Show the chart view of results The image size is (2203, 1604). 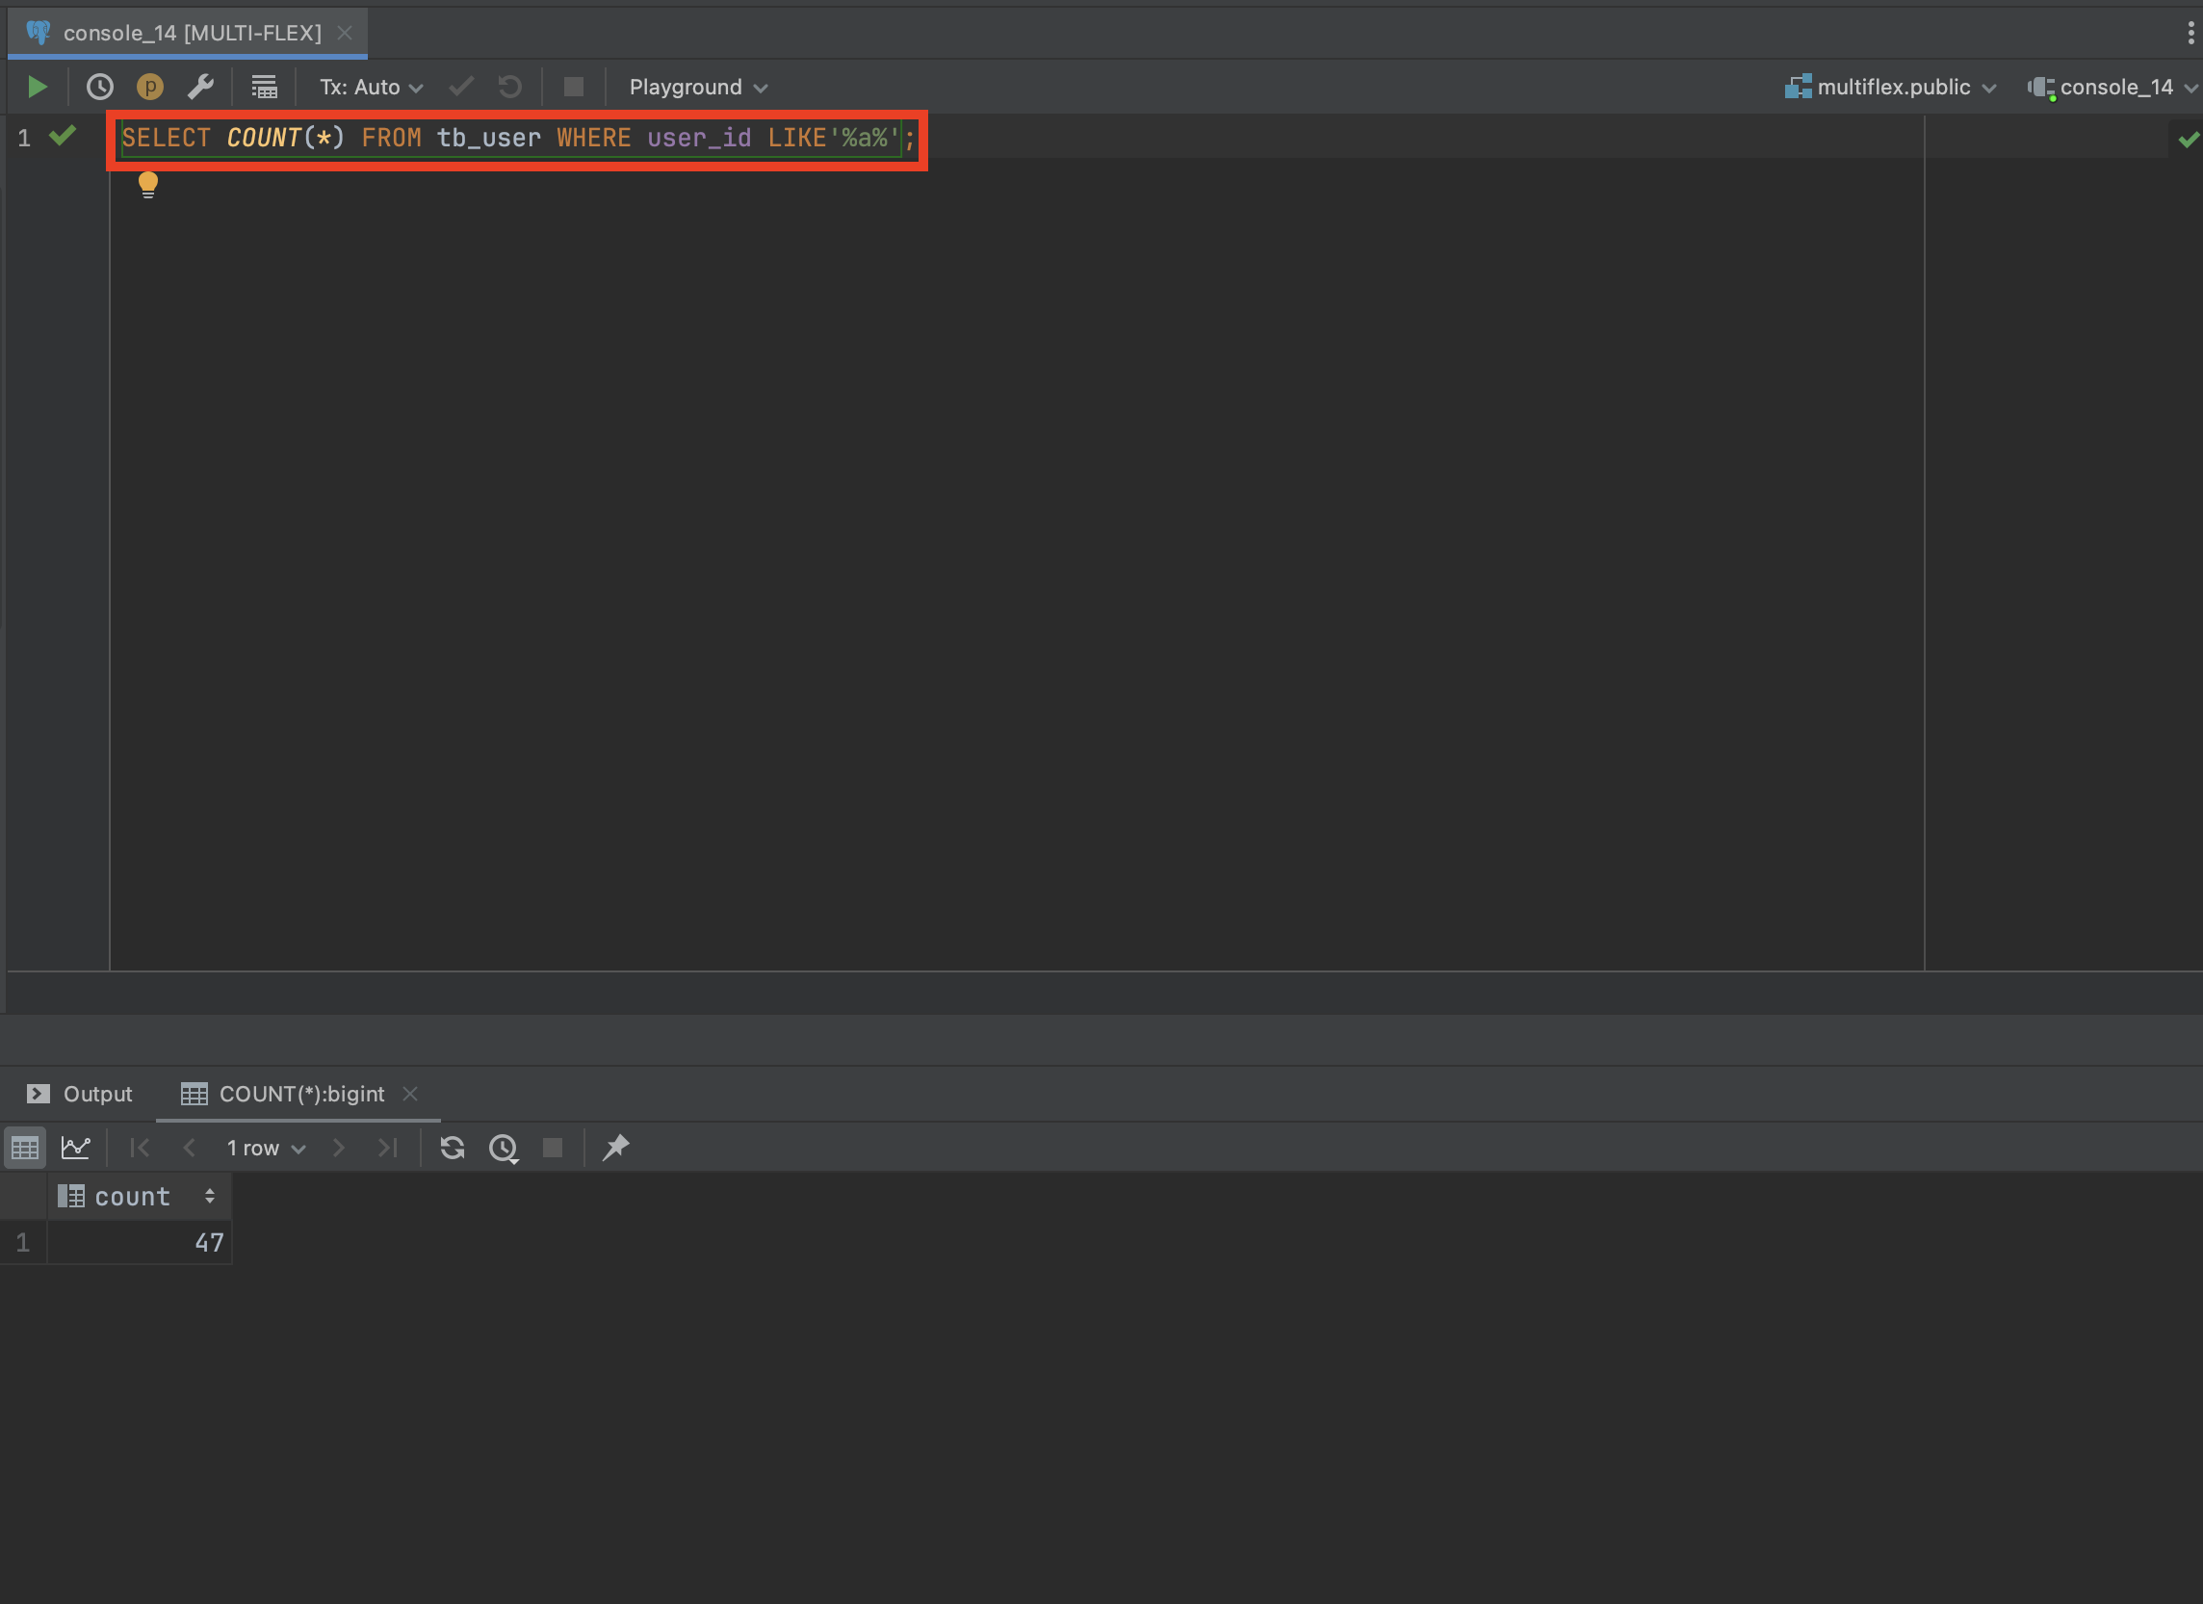tap(76, 1149)
